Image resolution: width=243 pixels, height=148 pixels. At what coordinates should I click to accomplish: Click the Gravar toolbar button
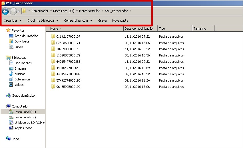(x=103, y=21)
